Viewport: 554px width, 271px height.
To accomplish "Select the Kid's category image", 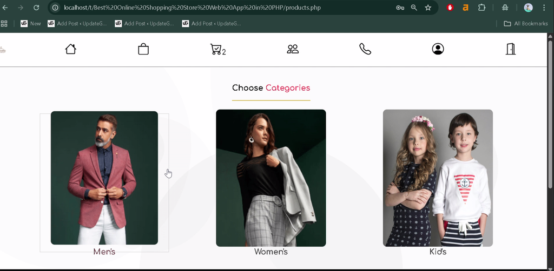I will pos(438,178).
